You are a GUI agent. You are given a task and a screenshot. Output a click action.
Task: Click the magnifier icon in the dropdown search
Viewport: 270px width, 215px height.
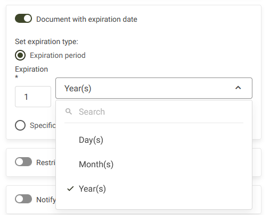[x=69, y=111]
